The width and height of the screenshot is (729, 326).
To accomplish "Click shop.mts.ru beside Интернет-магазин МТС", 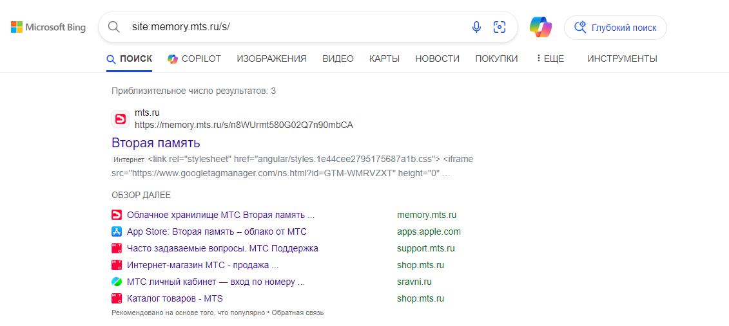I will [420, 266].
